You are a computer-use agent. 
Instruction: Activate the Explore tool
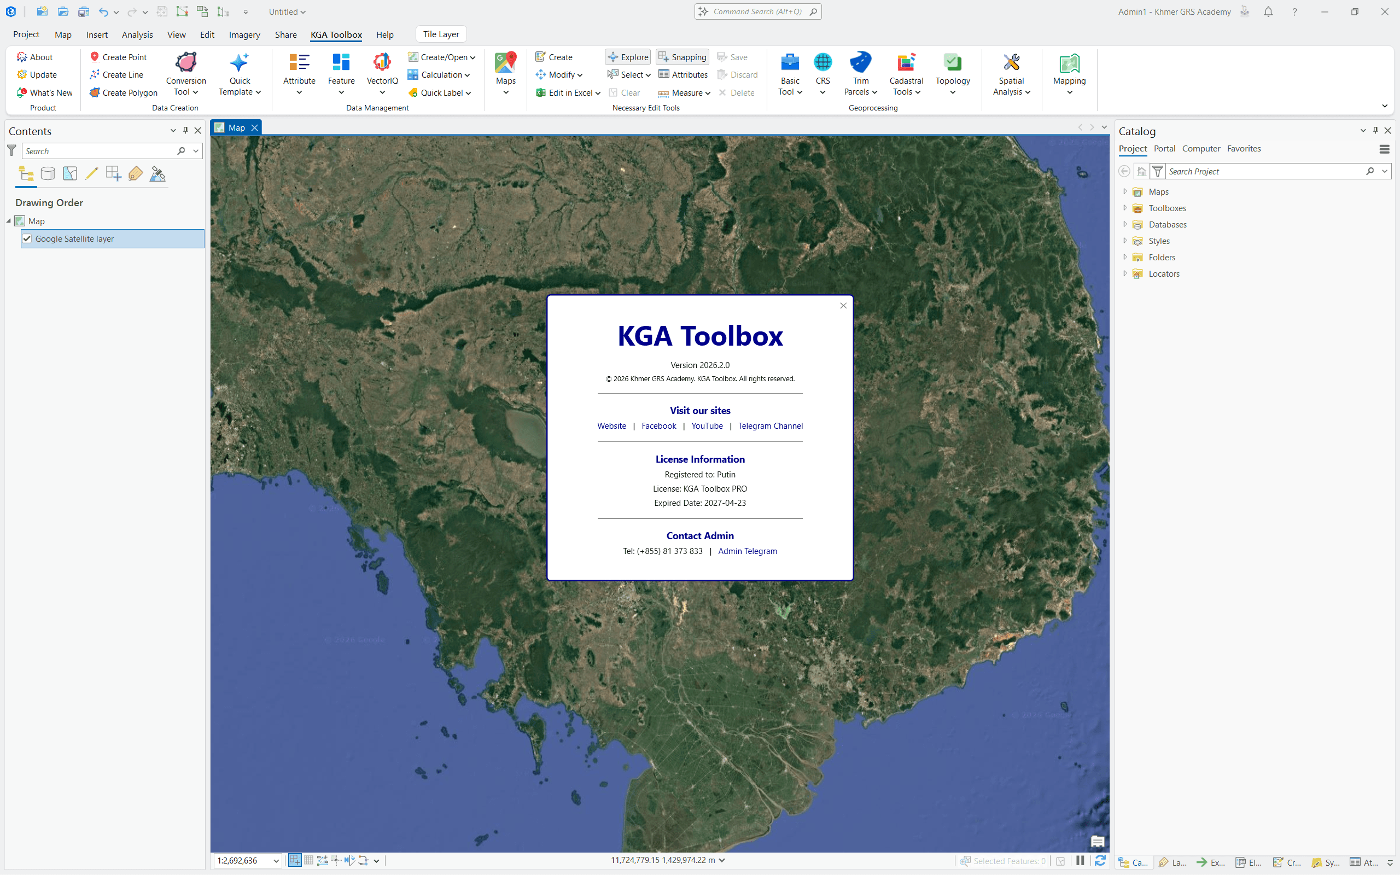click(x=628, y=57)
